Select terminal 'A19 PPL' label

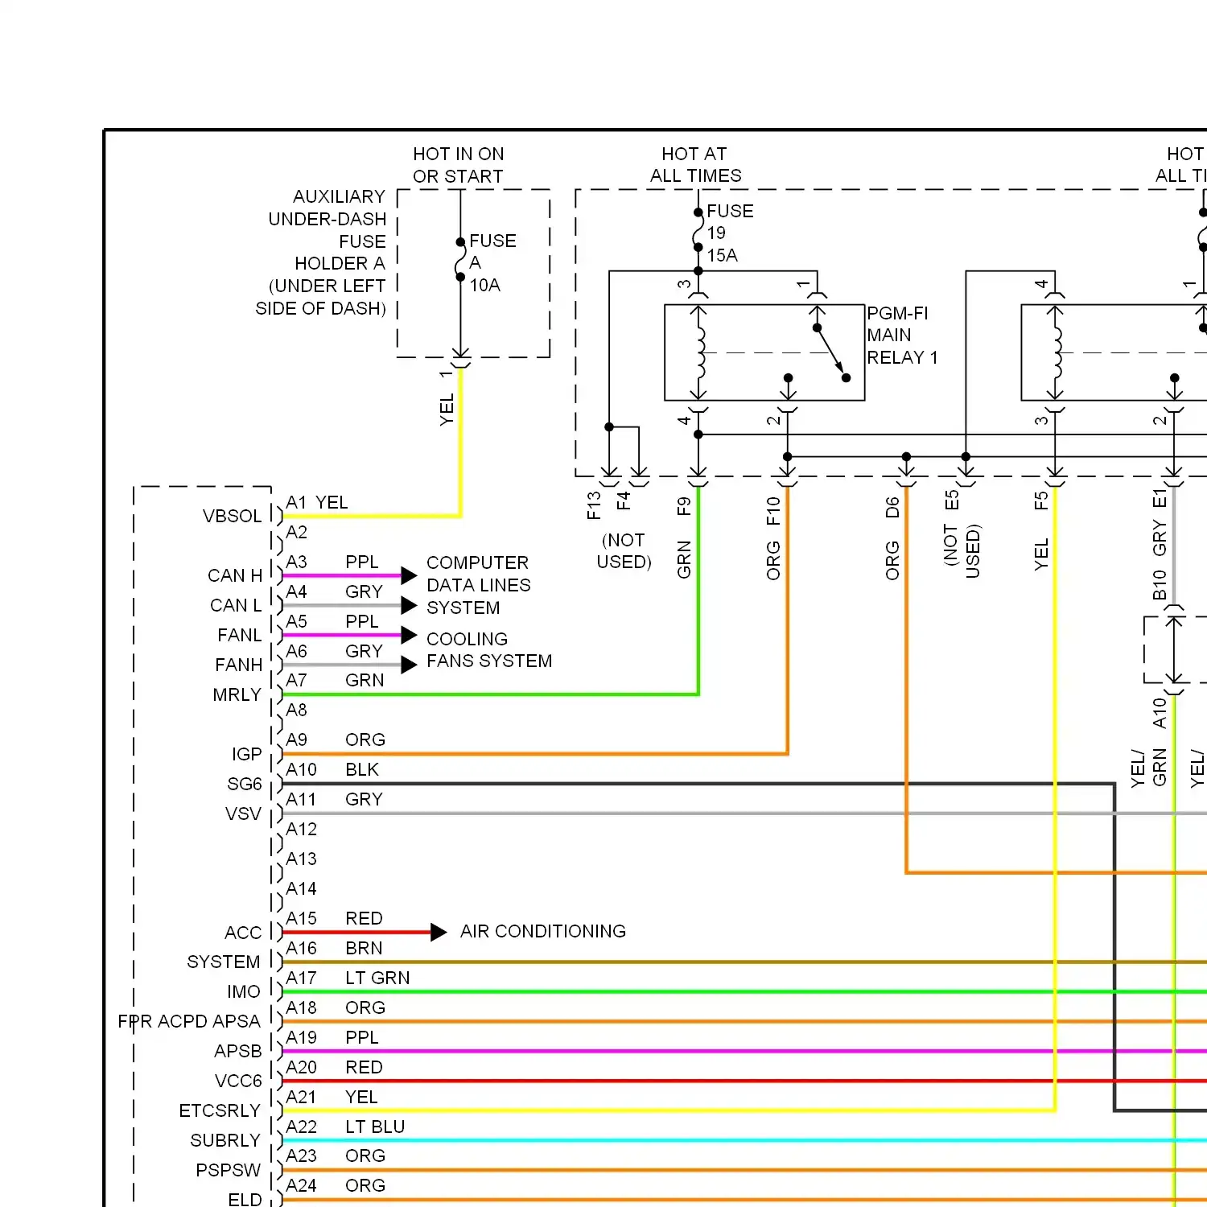(332, 1038)
